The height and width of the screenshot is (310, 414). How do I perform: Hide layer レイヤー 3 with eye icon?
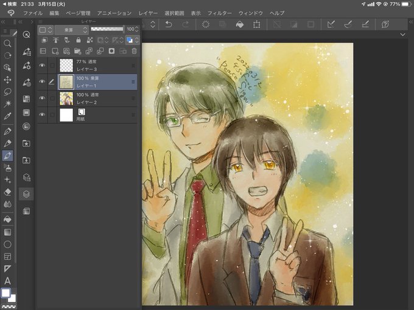pyautogui.click(x=42, y=65)
